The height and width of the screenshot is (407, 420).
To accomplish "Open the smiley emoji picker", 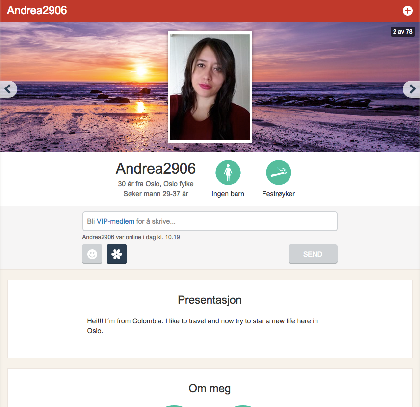I will pos(92,254).
